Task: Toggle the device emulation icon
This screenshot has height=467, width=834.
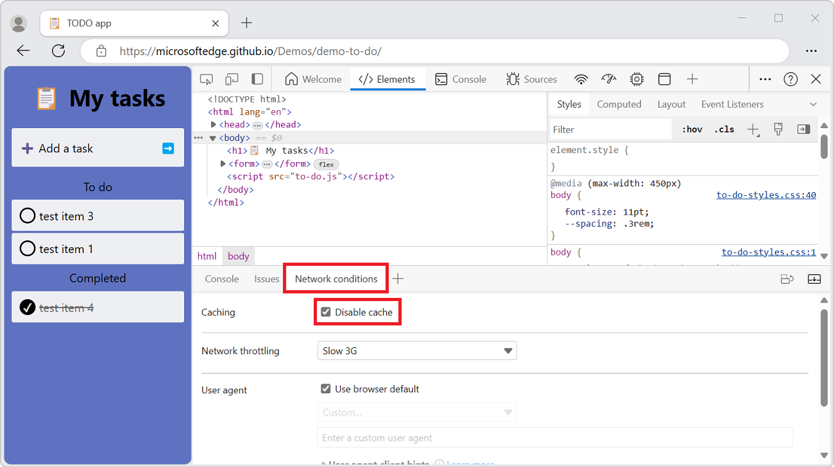Action: 232,79
